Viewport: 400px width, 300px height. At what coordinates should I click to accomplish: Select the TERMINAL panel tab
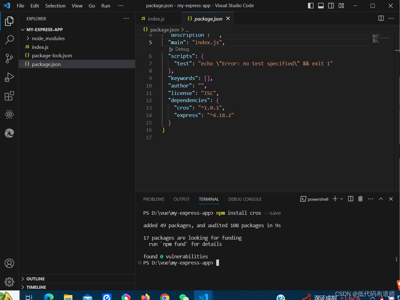[x=209, y=199]
